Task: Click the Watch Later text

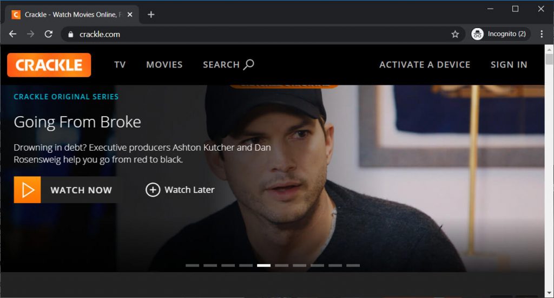Action: pos(189,189)
